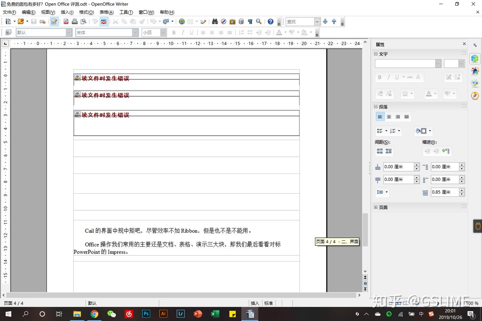Open the Print Preview
The width and height of the screenshot is (482, 321).
[x=83, y=21]
